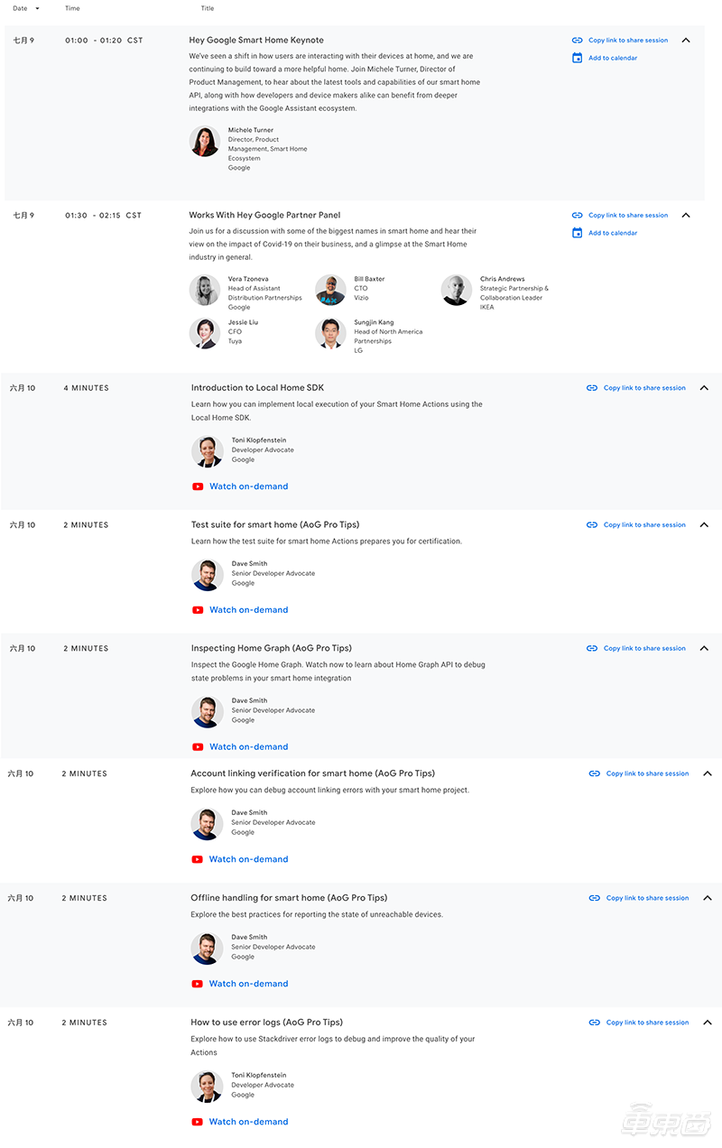This screenshot has width=722, height=1148.
Task: Copy link to share Inspecting Home Graph session
Action: point(644,649)
